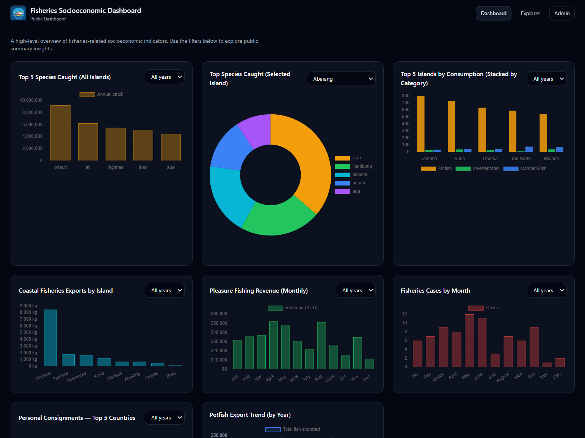The width and height of the screenshot is (585, 438).
Task: Click the 'Public Dashboard' subtitle text
Action: tap(48, 19)
